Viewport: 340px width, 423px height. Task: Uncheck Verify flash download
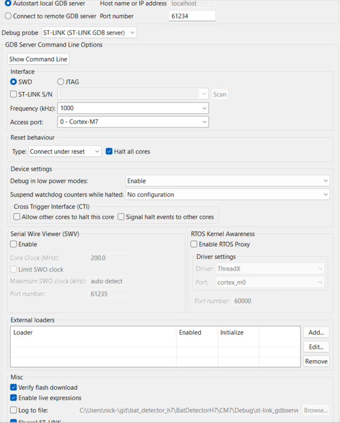coord(14,387)
